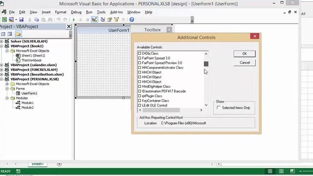Click the Insert UserForm toolbar icon
This screenshot has width=313, height=176.
tap(11, 20)
